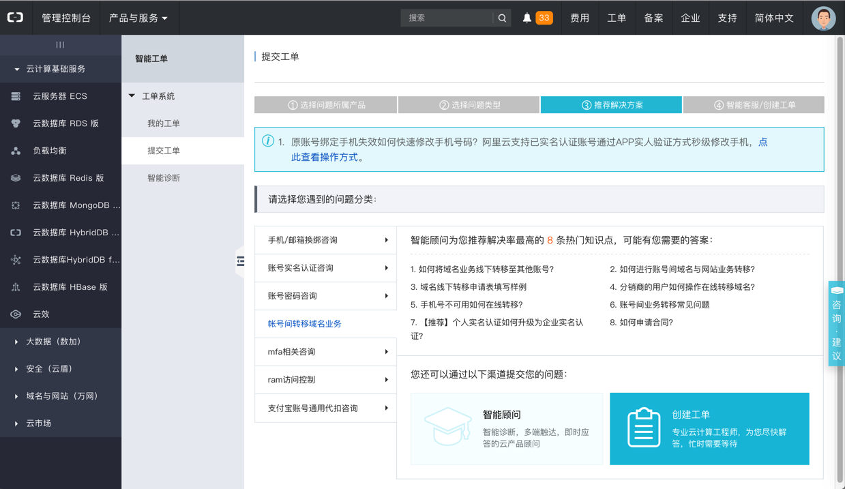Image resolution: width=845 pixels, height=489 pixels.
Task: Open the notification bell icon
Action: (527, 18)
